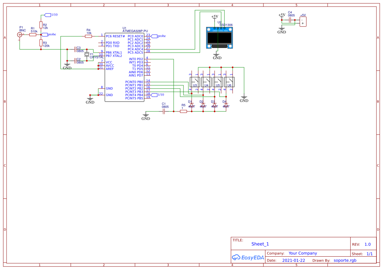Select diode D4 symbol

click(x=226, y=105)
